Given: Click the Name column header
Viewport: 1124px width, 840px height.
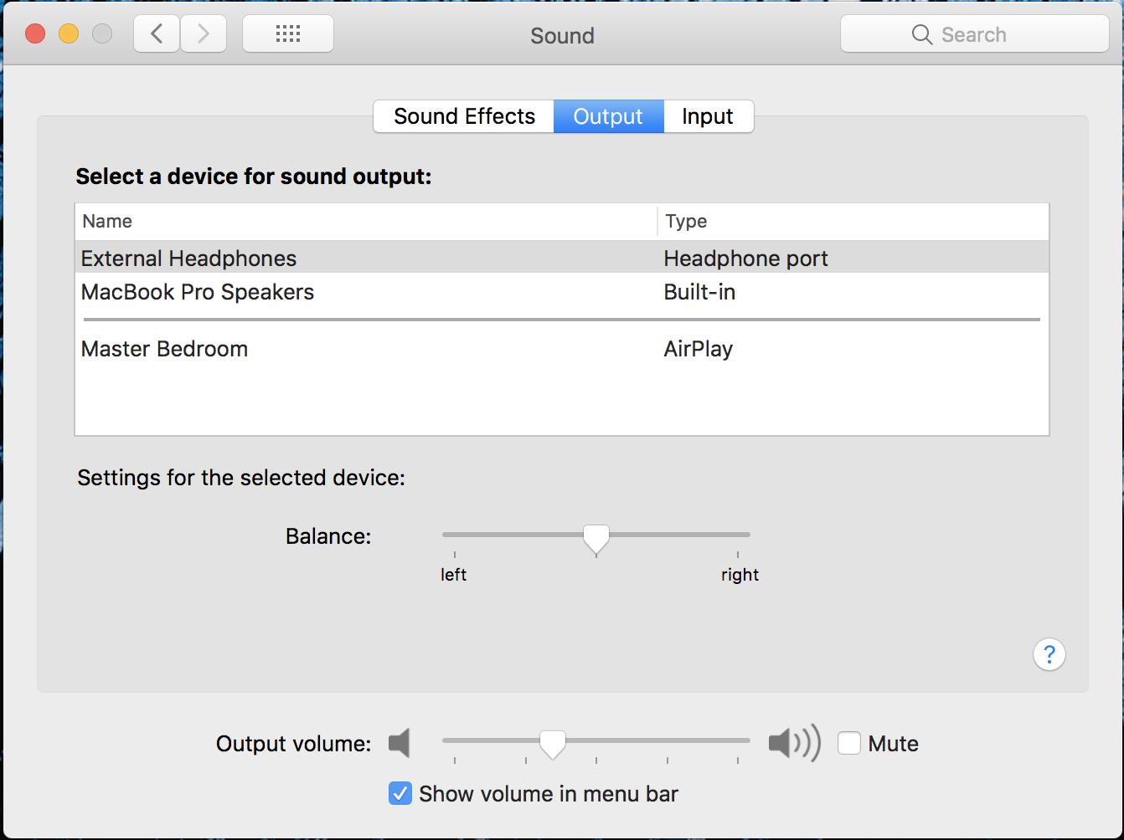Looking at the screenshot, I should 107,222.
